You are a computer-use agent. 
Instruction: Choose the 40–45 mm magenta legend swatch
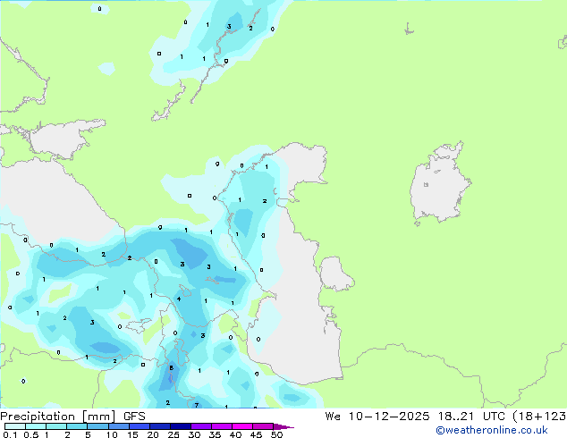[242, 426]
